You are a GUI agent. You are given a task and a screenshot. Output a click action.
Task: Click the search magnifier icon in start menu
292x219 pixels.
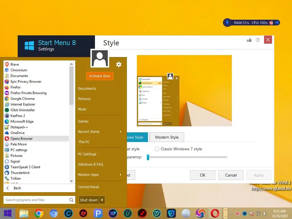click(x=71, y=200)
